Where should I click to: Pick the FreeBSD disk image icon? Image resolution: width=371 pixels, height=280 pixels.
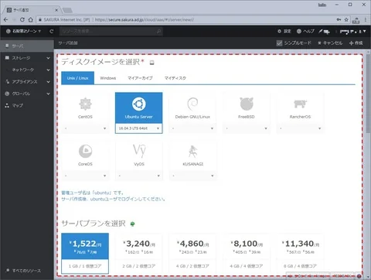click(247, 104)
